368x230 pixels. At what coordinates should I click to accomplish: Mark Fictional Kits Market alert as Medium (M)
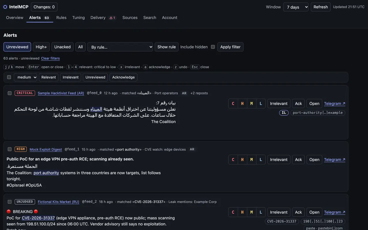point(252,212)
